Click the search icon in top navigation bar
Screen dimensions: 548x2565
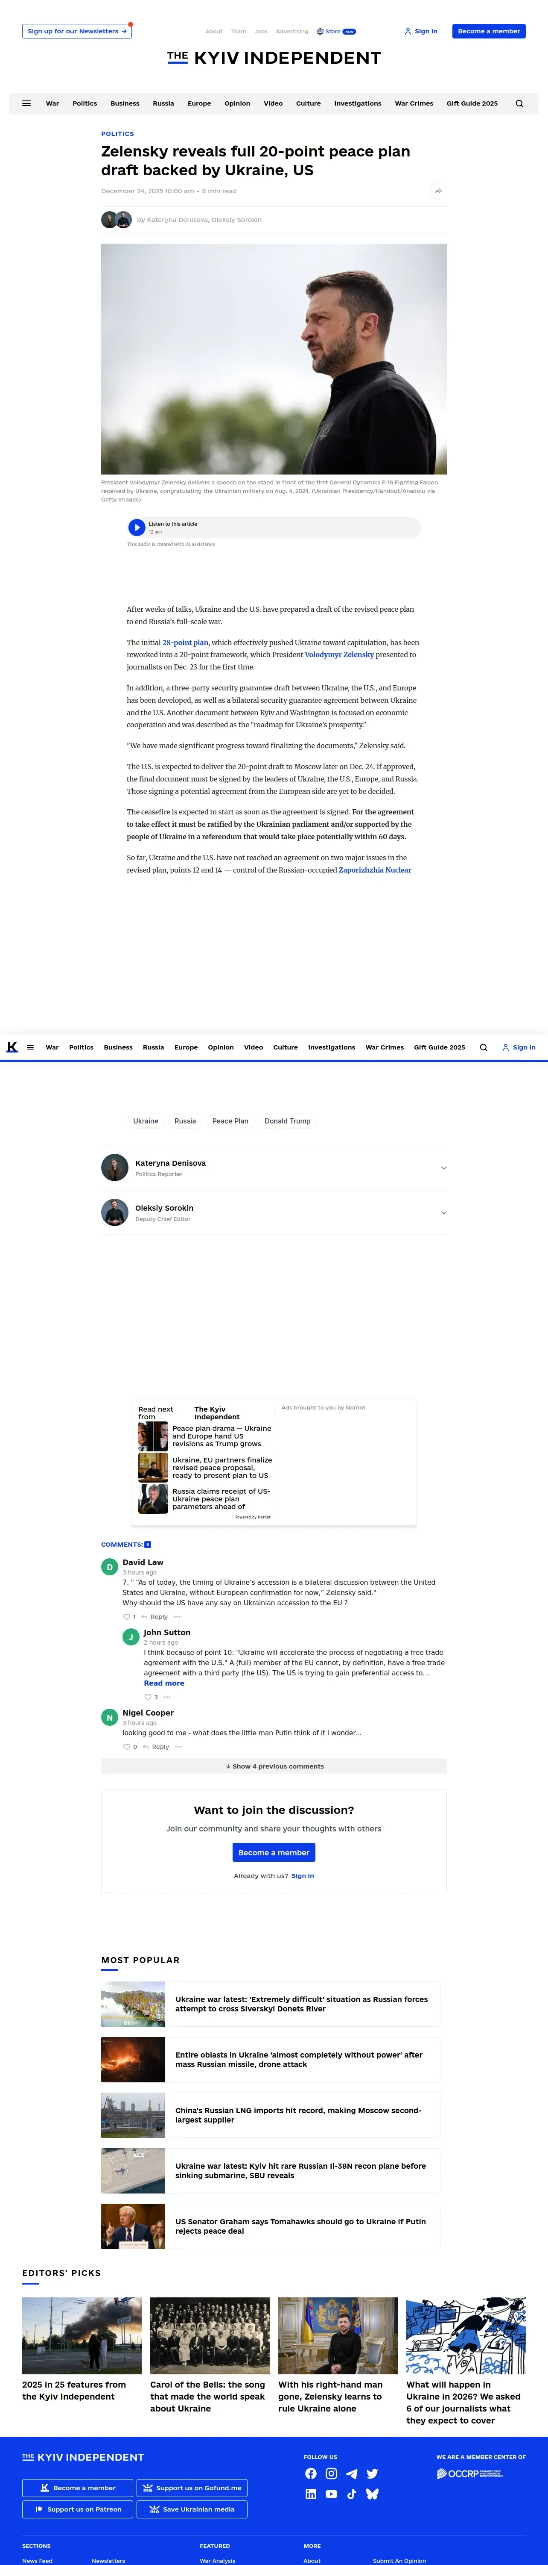pyautogui.click(x=519, y=103)
